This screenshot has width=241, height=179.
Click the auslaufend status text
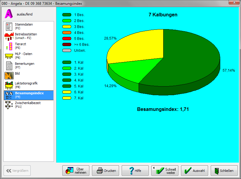coord(25,14)
